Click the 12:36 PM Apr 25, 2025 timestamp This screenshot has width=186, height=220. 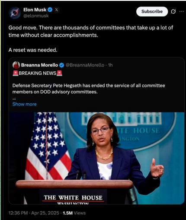[34, 213]
